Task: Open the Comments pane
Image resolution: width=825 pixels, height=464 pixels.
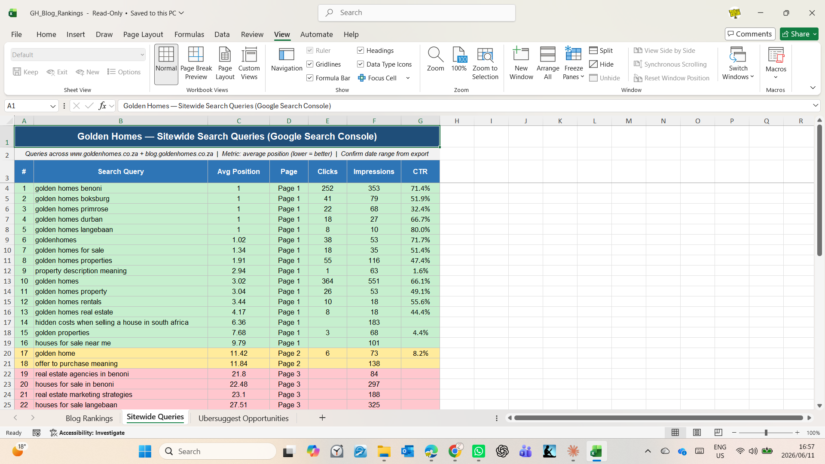Action: [750, 34]
